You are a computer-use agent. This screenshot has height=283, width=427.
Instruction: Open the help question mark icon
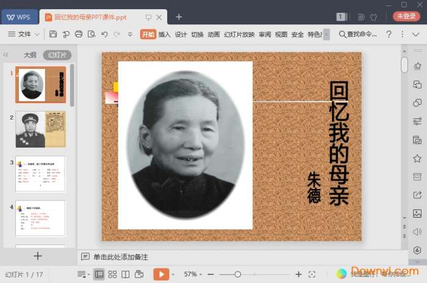pyautogui.click(x=389, y=34)
